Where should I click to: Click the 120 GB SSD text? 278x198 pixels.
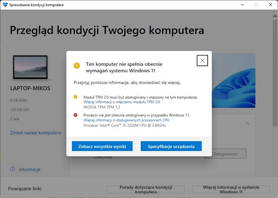click(20, 109)
